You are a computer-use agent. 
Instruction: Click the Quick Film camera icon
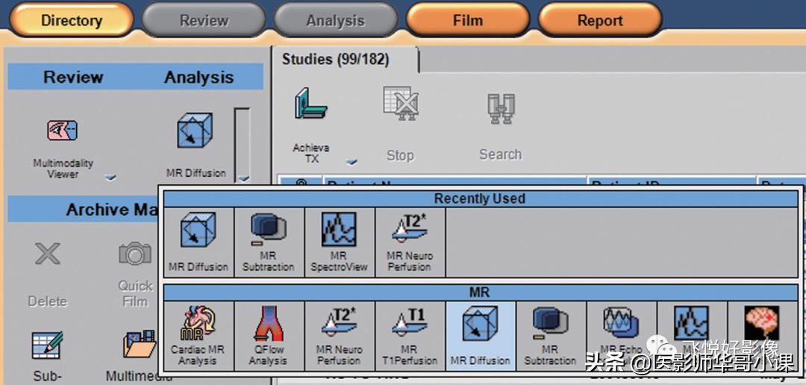coord(135,254)
